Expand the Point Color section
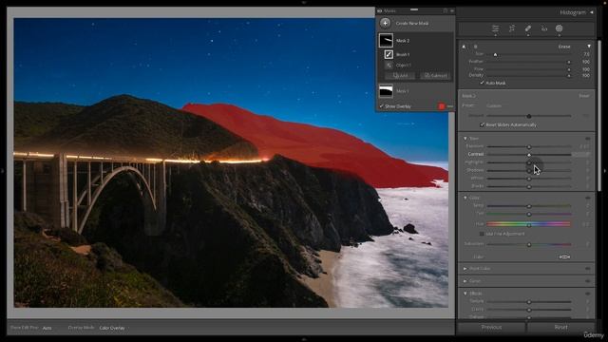The width and height of the screenshot is (608, 342). (x=465, y=268)
